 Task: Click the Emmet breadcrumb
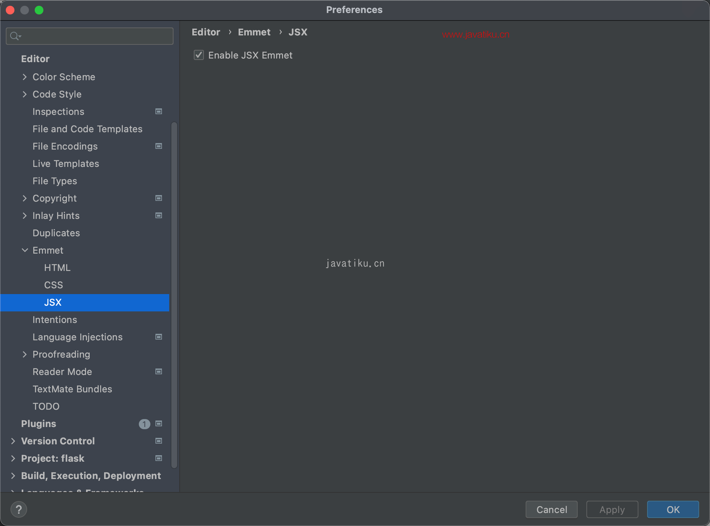254,32
